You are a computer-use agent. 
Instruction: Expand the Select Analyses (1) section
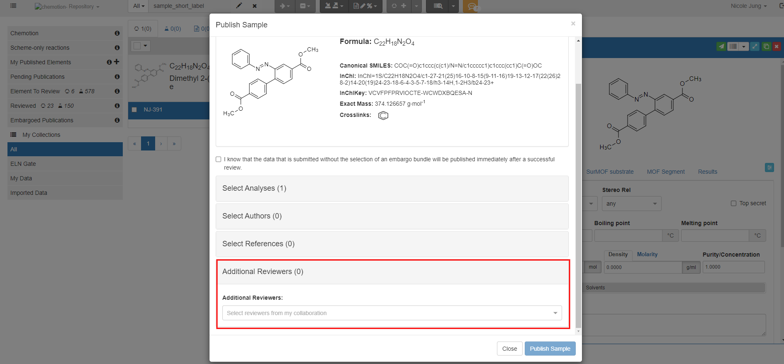392,188
